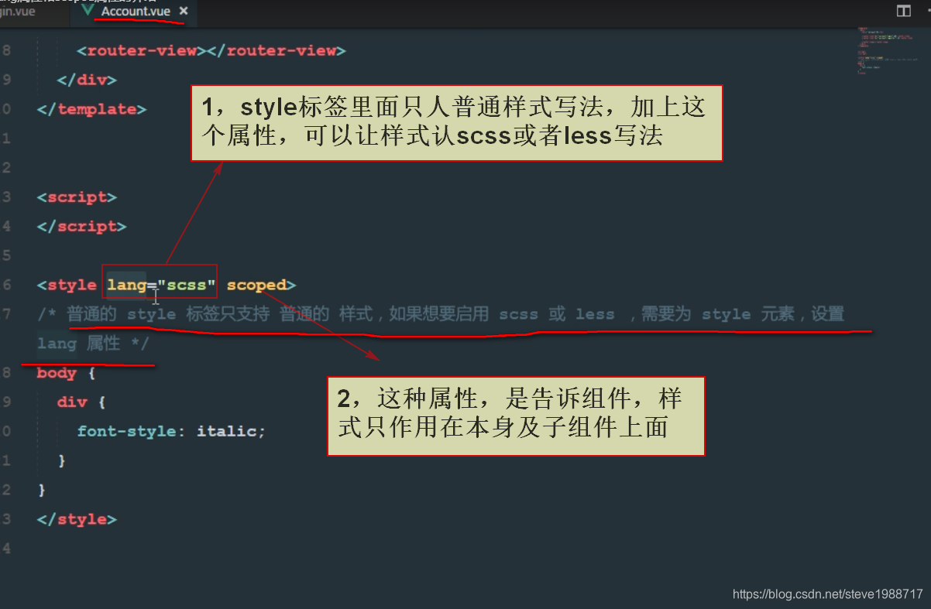The height and width of the screenshot is (609, 931).
Task: Click the font-style property name
Action: (126, 432)
